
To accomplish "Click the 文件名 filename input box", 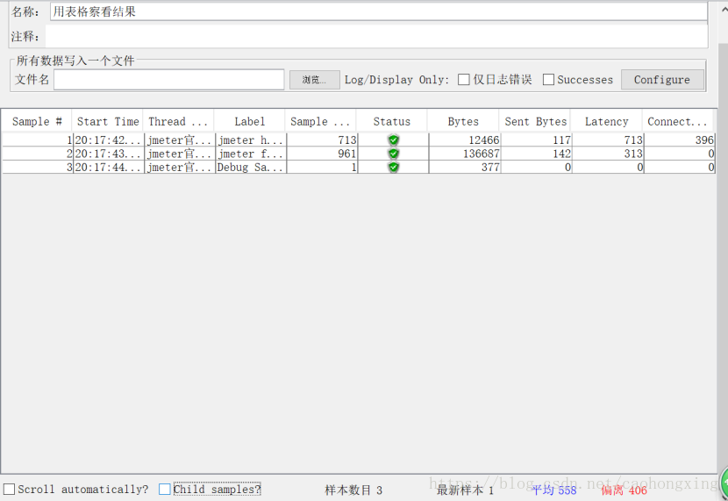I will pyautogui.click(x=169, y=80).
